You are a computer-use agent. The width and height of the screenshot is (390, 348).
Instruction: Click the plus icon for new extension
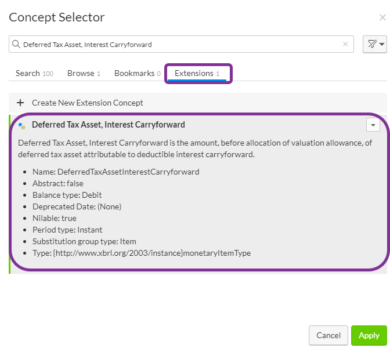click(x=20, y=103)
